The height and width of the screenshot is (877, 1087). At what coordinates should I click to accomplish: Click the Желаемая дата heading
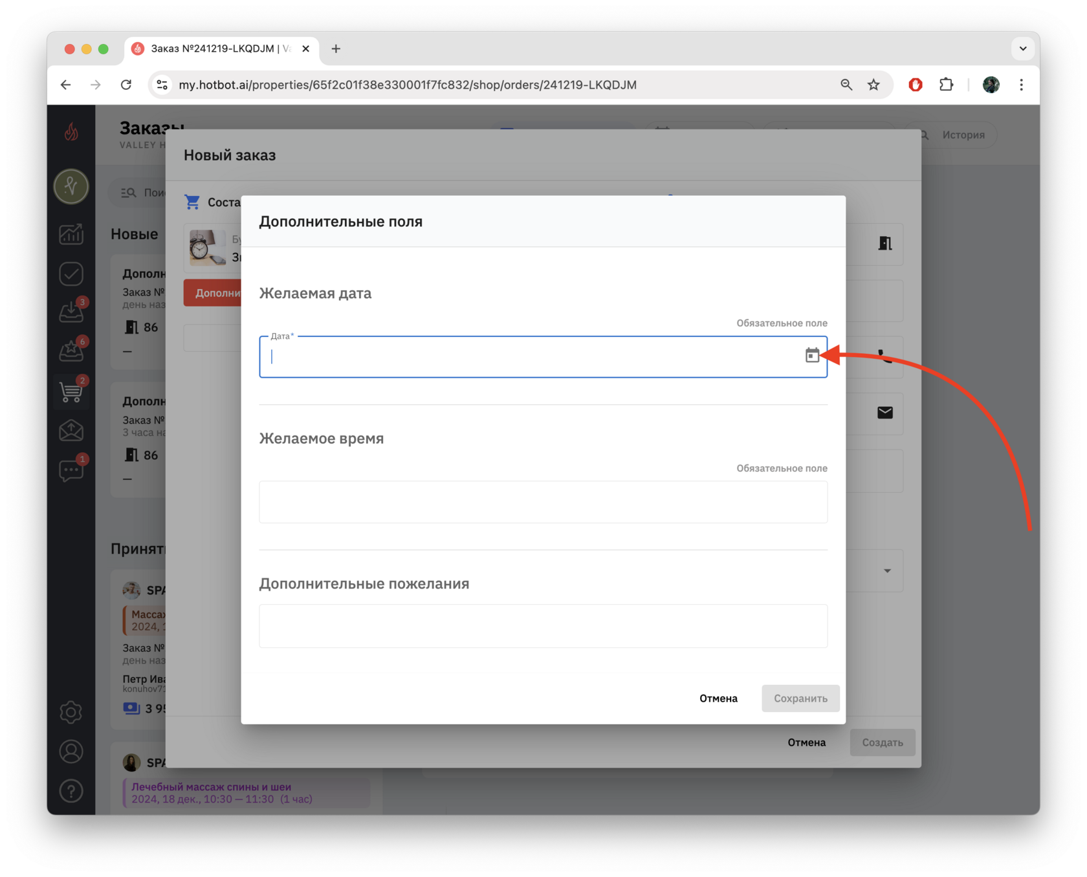[x=315, y=294]
